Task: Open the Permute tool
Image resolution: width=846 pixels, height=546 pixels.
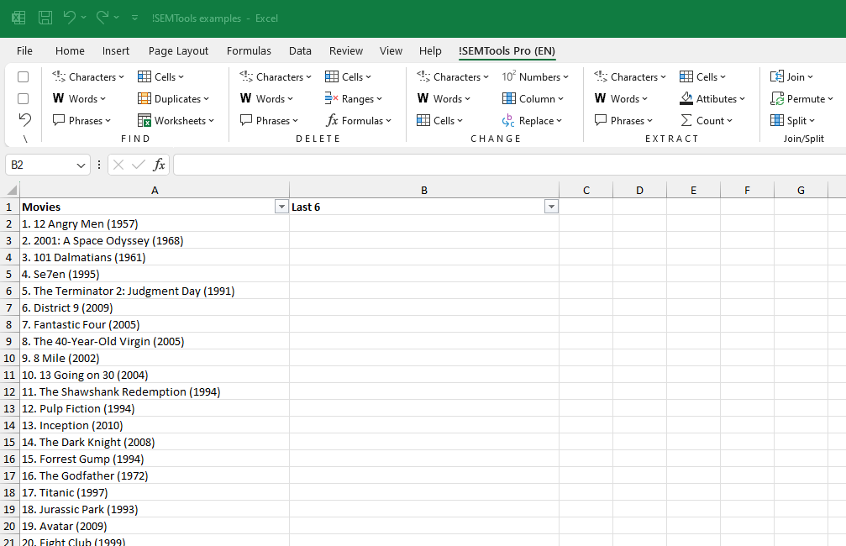Action: tap(802, 98)
